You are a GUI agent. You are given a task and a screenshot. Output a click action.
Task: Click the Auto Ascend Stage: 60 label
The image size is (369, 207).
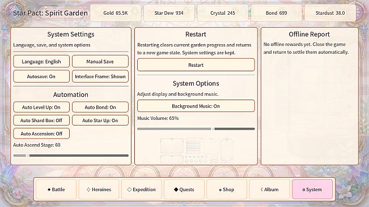click(x=37, y=145)
